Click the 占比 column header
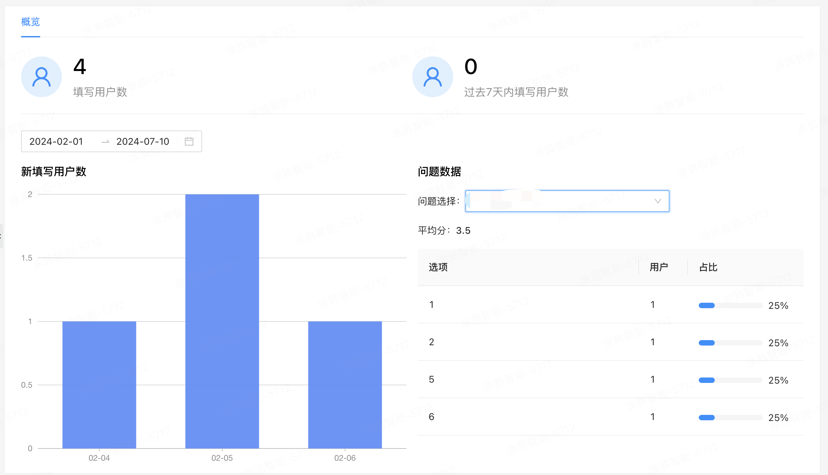This screenshot has height=475, width=828. [x=708, y=267]
